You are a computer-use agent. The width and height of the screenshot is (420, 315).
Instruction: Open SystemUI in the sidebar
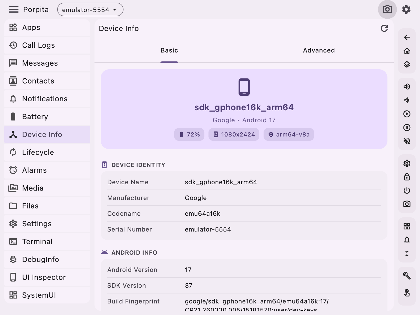click(x=47, y=295)
